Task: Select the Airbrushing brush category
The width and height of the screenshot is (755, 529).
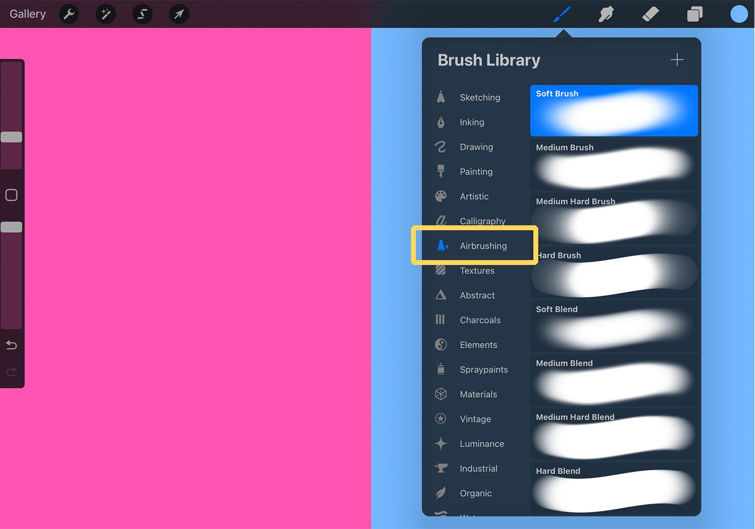Action: [x=471, y=246]
